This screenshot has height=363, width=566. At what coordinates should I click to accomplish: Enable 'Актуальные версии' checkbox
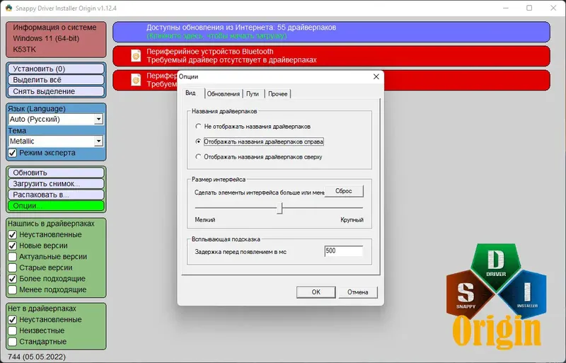coord(13,257)
